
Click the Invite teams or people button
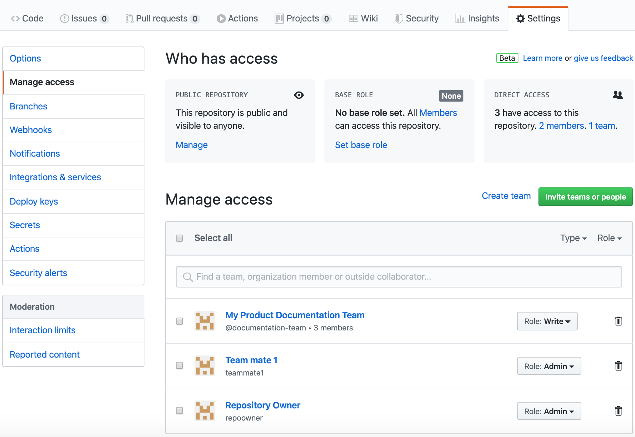(585, 197)
